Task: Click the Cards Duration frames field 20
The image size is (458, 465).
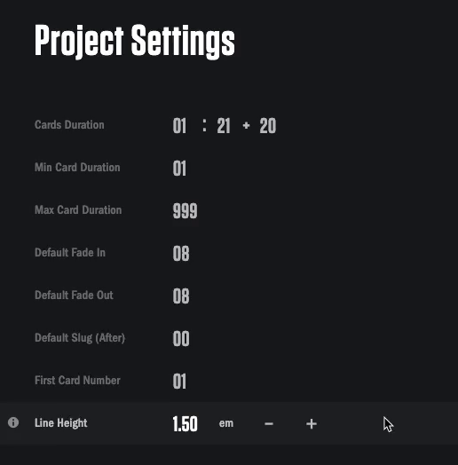Action: 268,126
